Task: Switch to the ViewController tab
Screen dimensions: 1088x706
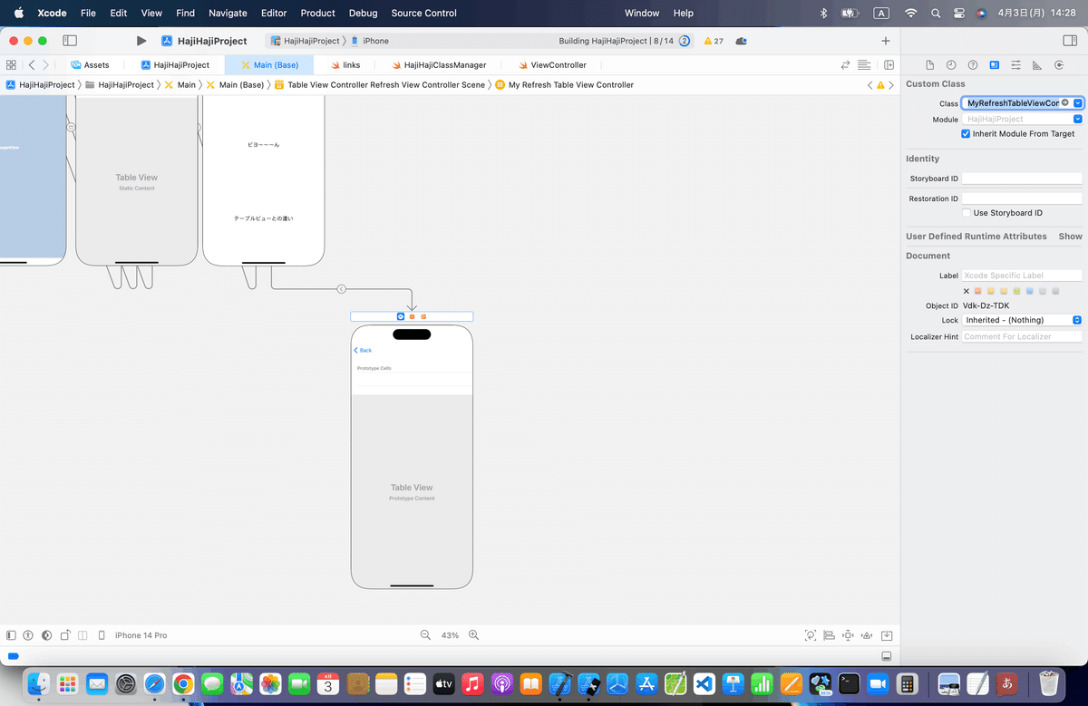Action: [552, 65]
